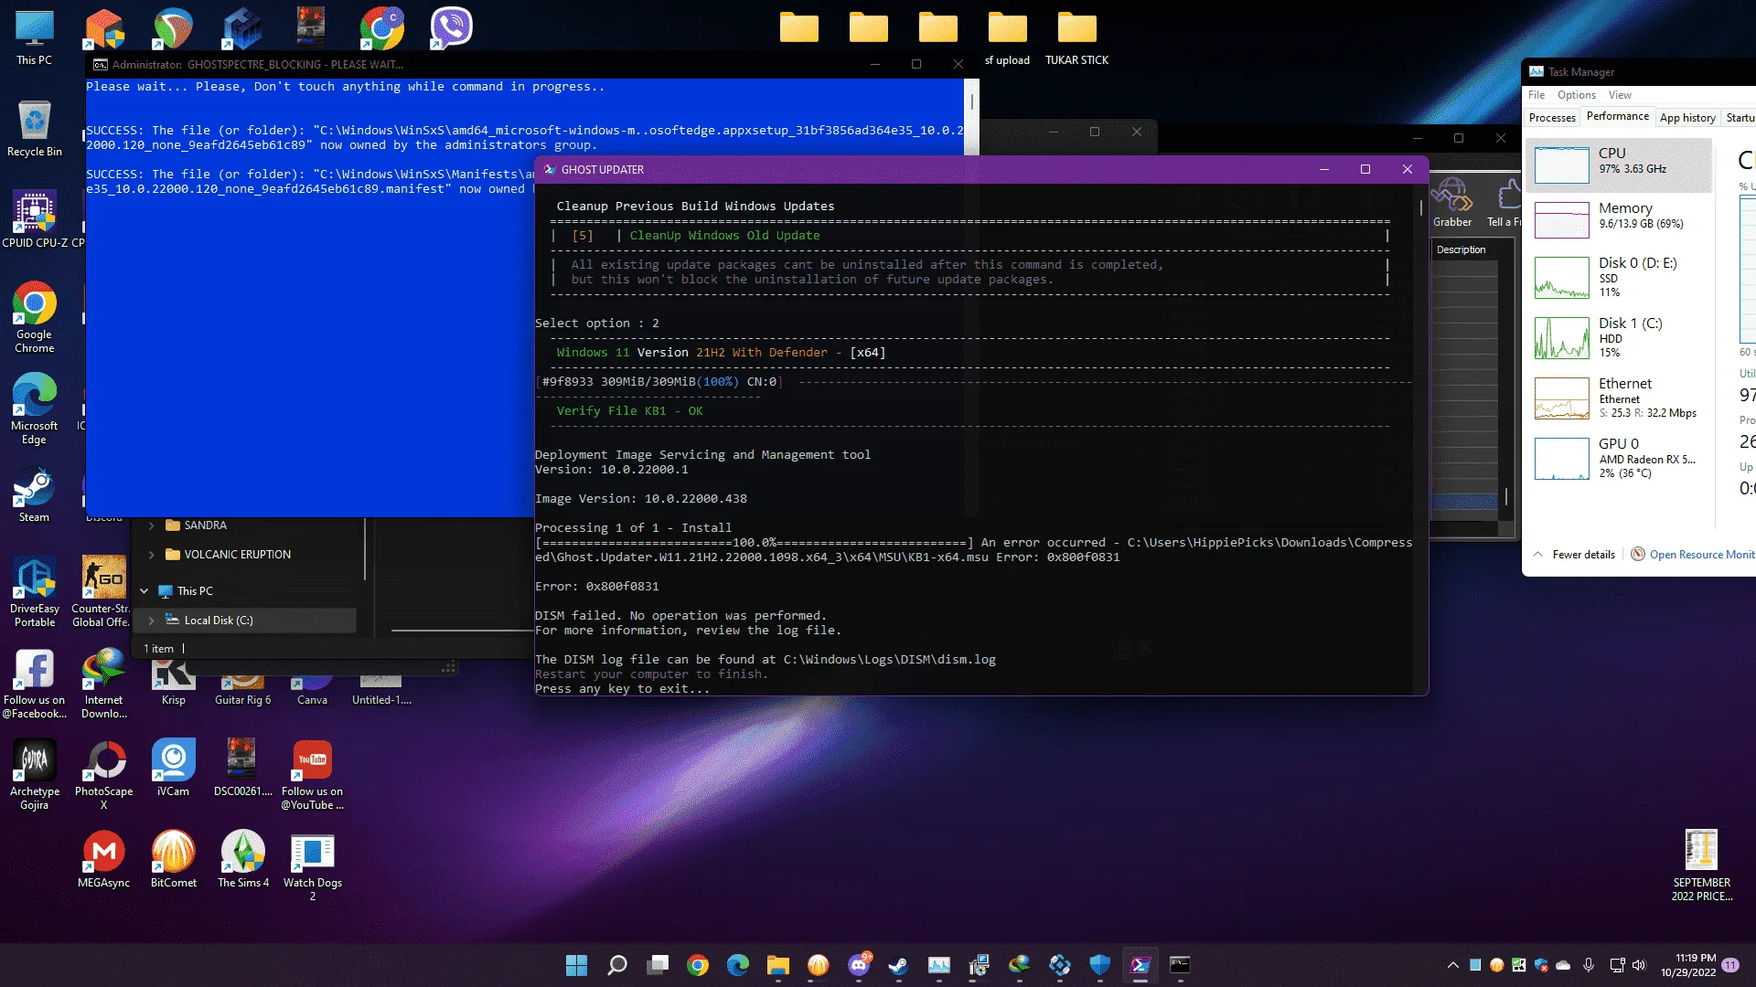
Task: Expand Local Disk (C:) in the tree
Action: point(152,621)
